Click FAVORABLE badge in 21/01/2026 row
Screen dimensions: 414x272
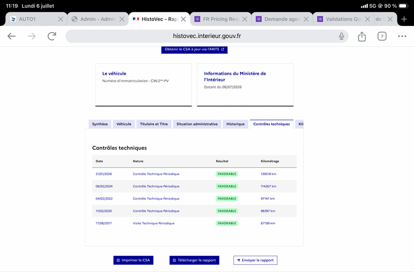[x=227, y=174]
